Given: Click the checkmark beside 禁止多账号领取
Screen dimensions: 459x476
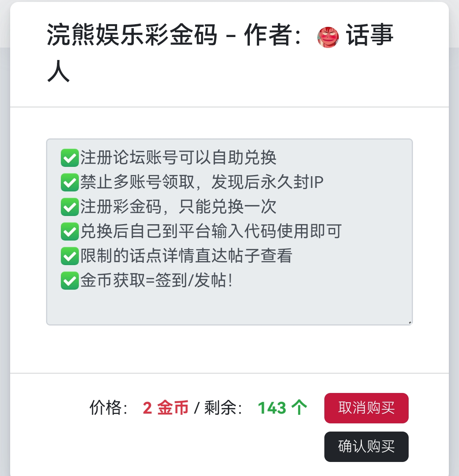Looking at the screenshot, I should point(70,182).
